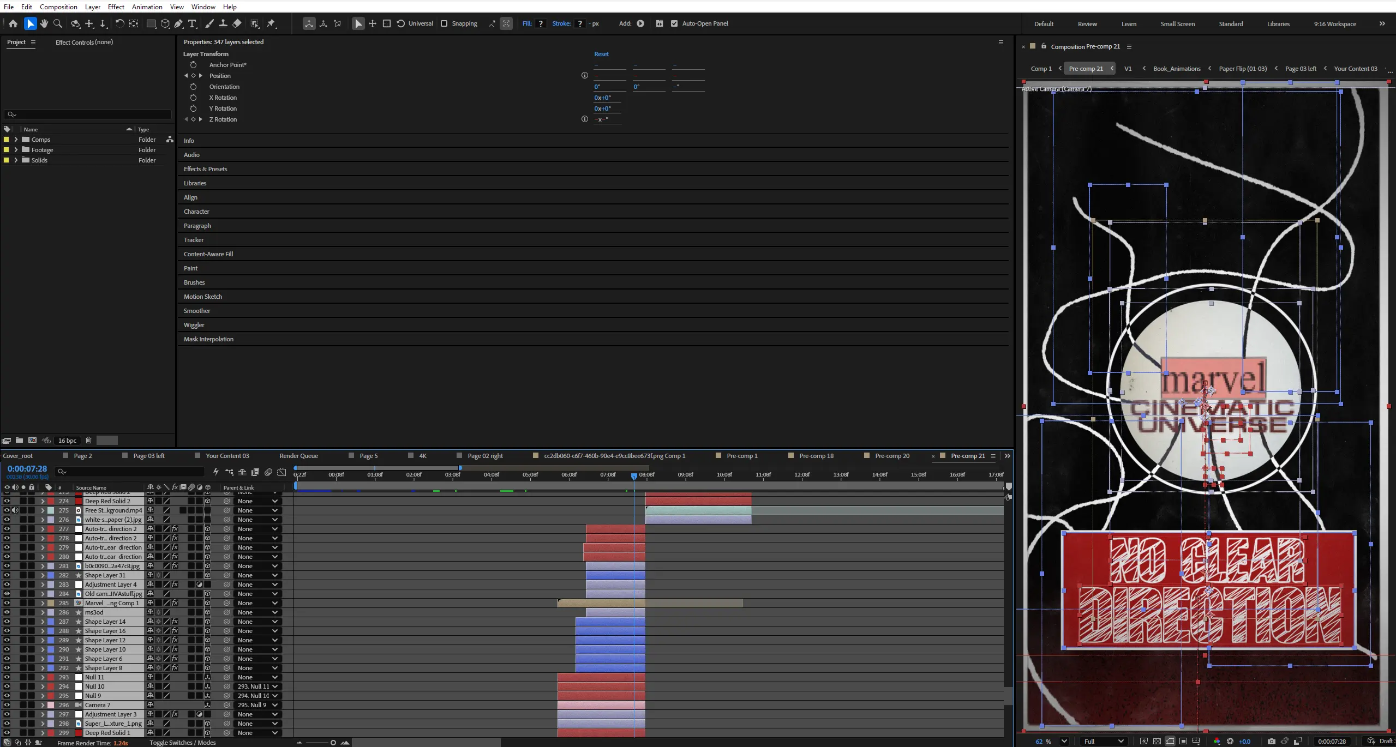Viewport: 1396px width, 747px height.
Task: Delete selected project item with trash icon
Action: tap(88, 441)
